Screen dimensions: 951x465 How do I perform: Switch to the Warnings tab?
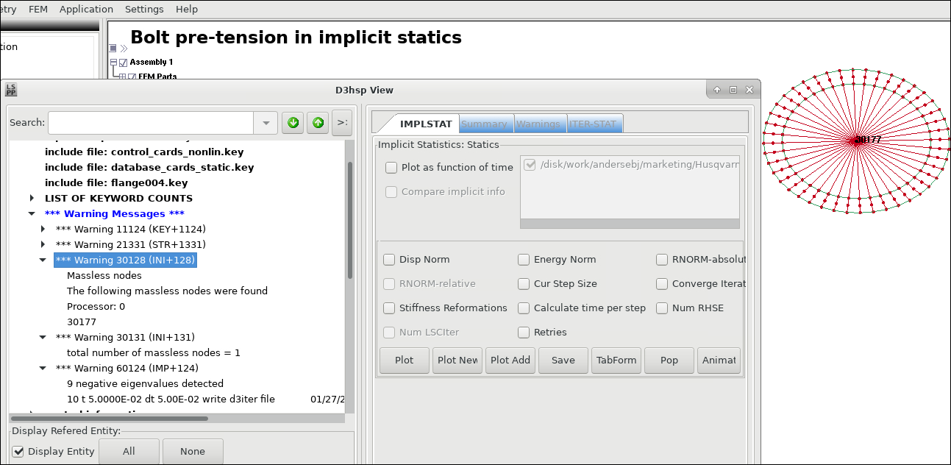coord(540,124)
